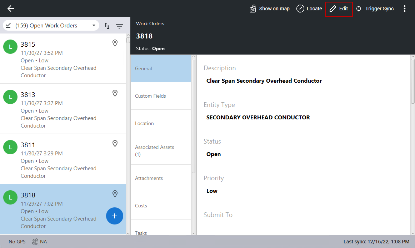Switch to the Custom Fields tab

[x=161, y=96]
